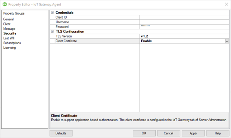The image size is (231, 138).
Task: Open the Client Certificate dropdown arrow
Action: click(x=227, y=41)
